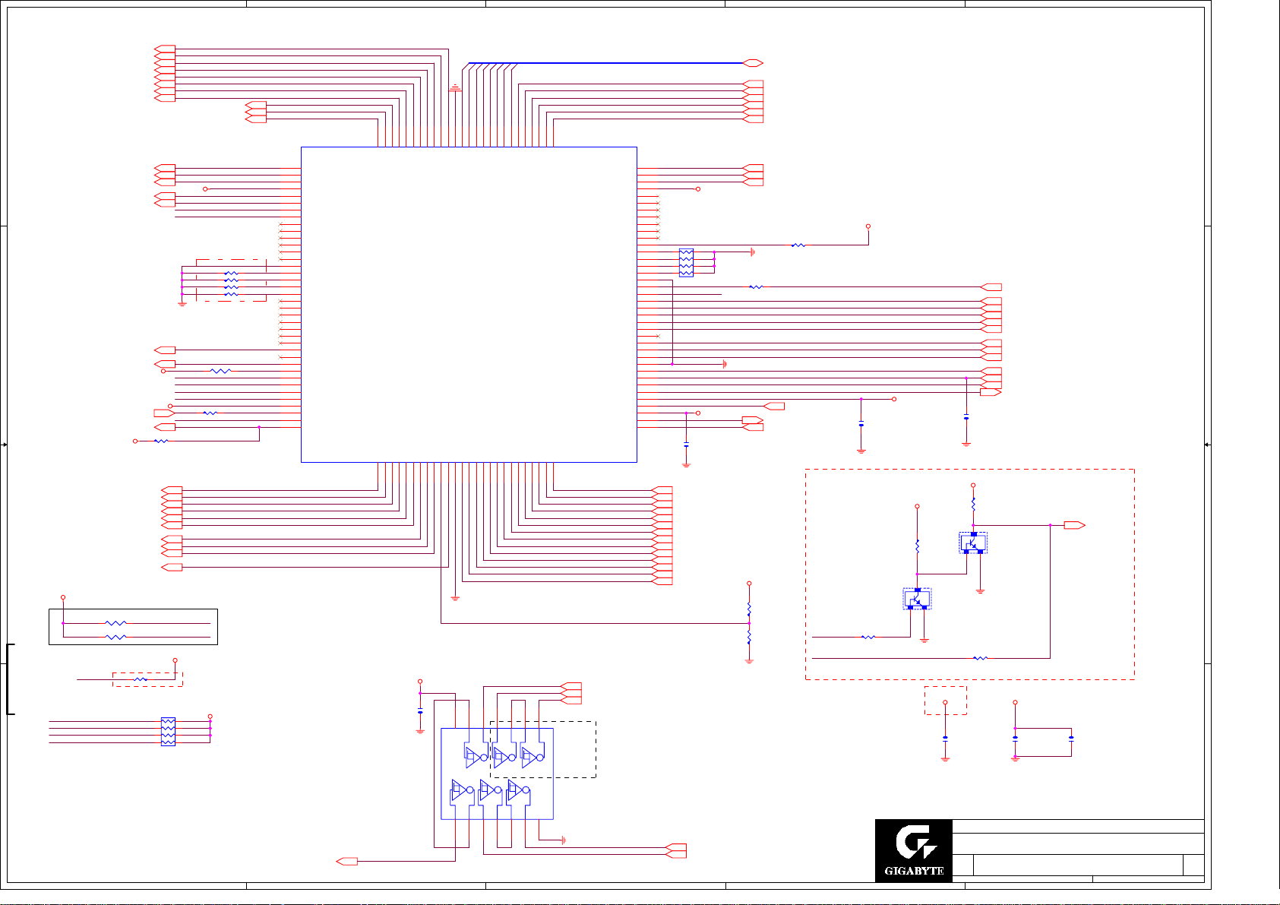1280x905 pixels.
Task: Select the resistor on the long bottom wire
Action: coord(980,658)
